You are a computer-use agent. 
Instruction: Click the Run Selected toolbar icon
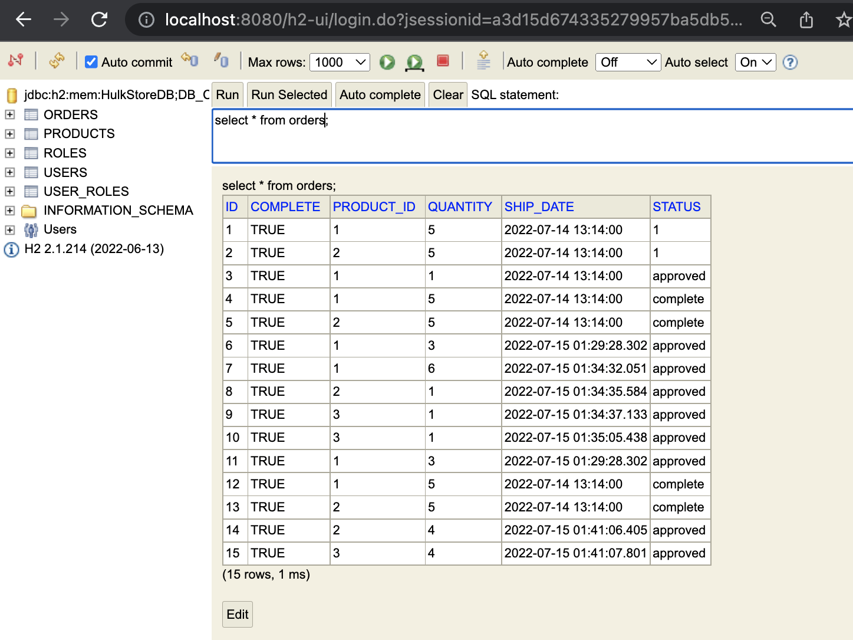[x=414, y=63]
